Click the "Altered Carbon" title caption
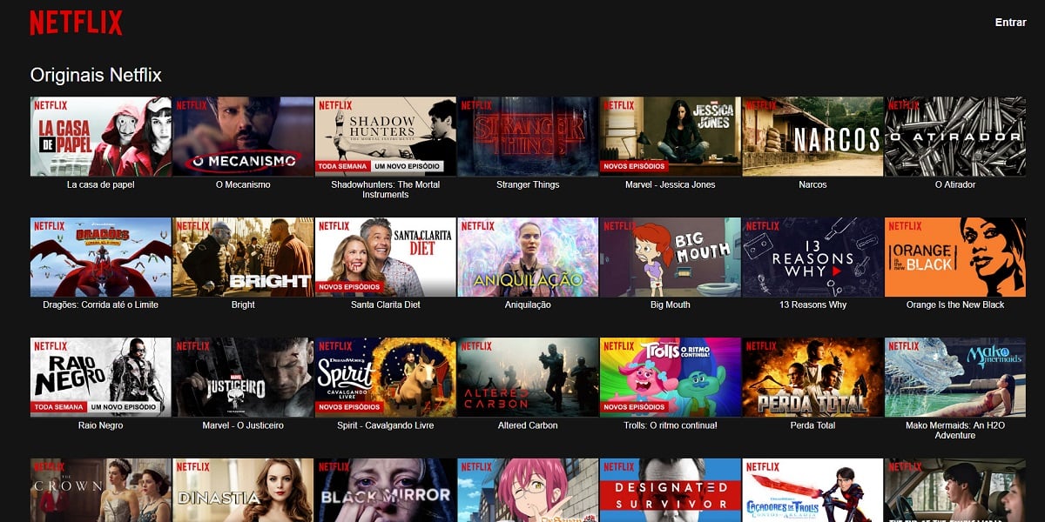 [528, 425]
